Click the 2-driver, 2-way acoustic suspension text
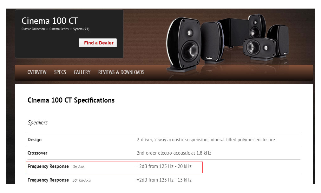 coord(206,140)
